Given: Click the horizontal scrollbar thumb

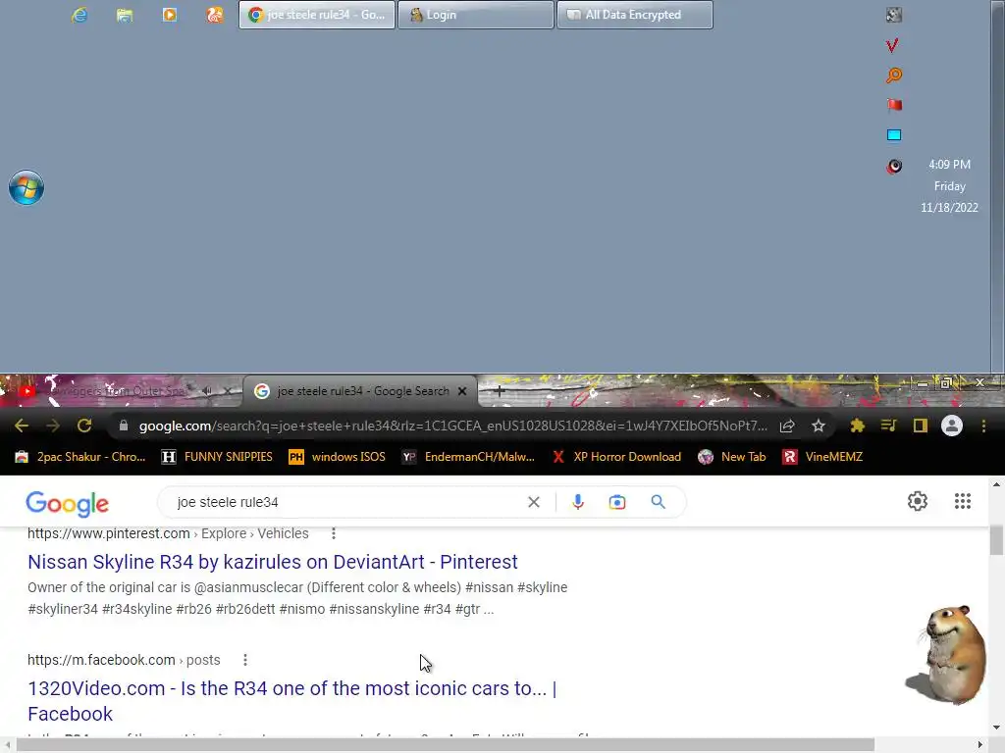Looking at the screenshot, I should 446,745.
